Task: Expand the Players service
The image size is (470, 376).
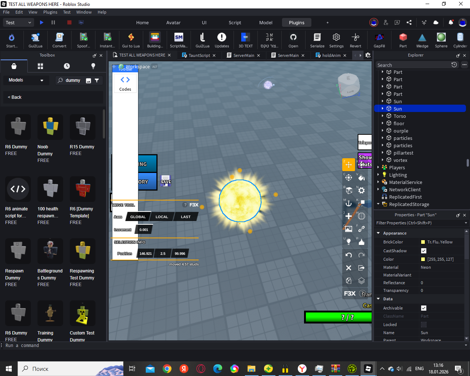Action: tap(378, 167)
